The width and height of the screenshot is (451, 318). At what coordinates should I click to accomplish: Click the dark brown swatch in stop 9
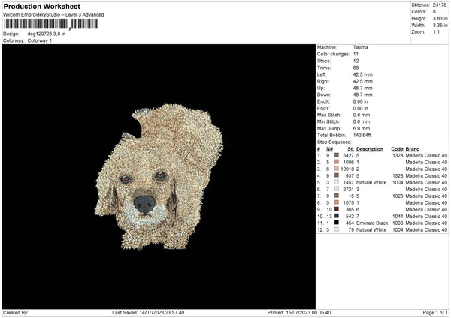tap(337, 209)
